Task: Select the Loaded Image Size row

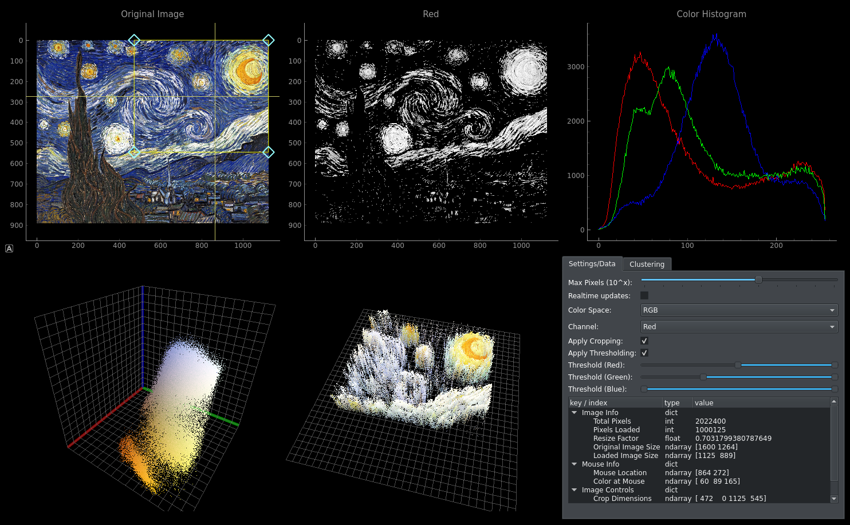Action: pyautogui.click(x=699, y=455)
